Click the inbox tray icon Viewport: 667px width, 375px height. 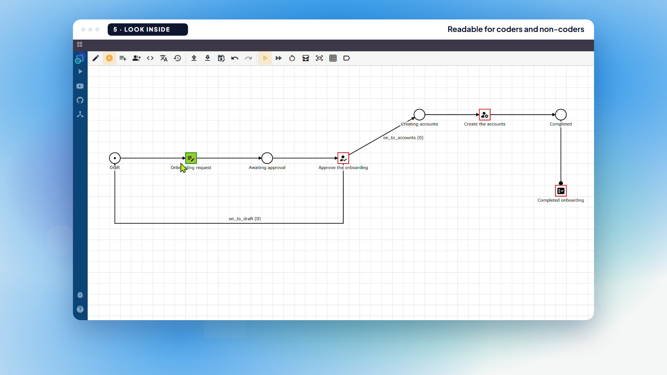tap(306, 58)
